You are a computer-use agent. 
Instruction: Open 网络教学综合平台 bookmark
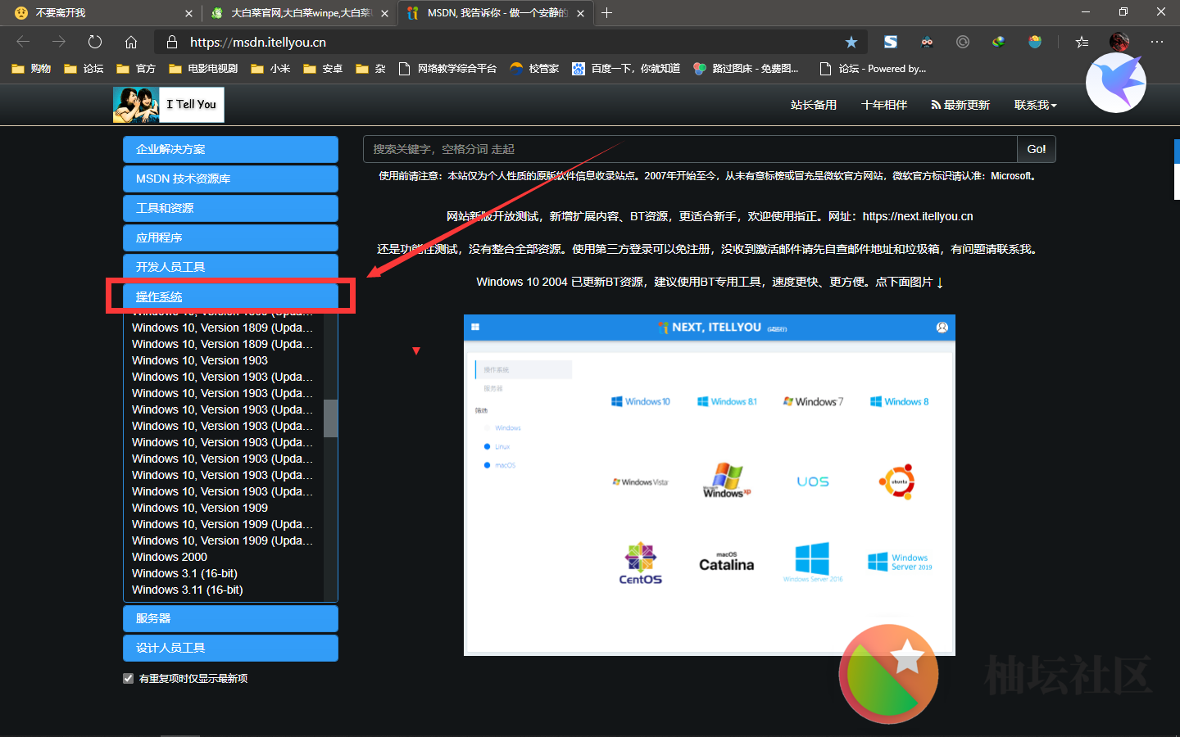point(447,69)
